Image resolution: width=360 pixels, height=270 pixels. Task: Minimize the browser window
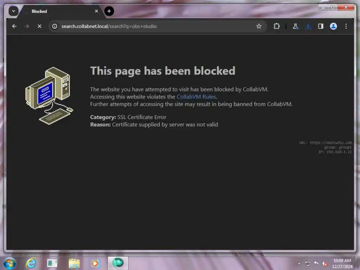[x=323, y=7]
